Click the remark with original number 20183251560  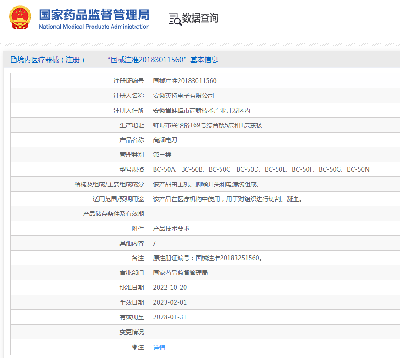tap(208, 258)
